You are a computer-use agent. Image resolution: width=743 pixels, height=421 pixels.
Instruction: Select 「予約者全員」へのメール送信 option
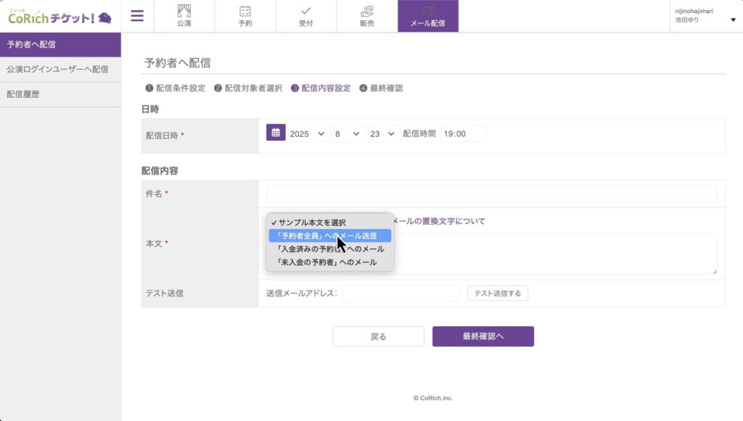(x=329, y=235)
